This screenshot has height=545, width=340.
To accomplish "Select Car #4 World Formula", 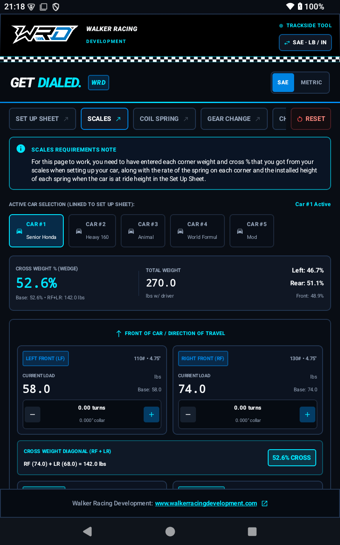I will tap(197, 231).
